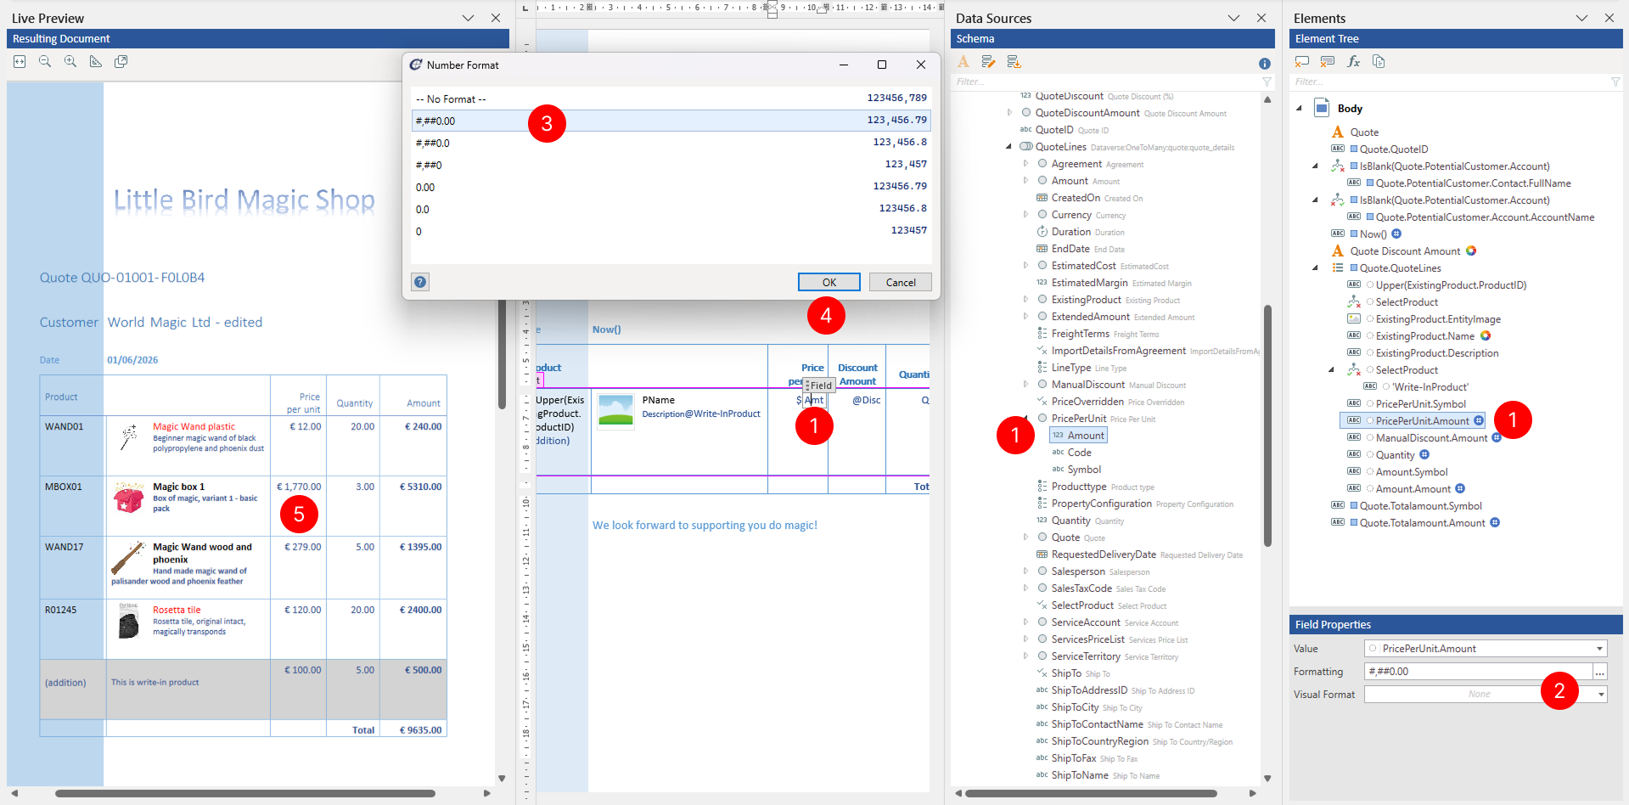
Task: Click the fx function icon in Element Tree
Action: point(1353,61)
